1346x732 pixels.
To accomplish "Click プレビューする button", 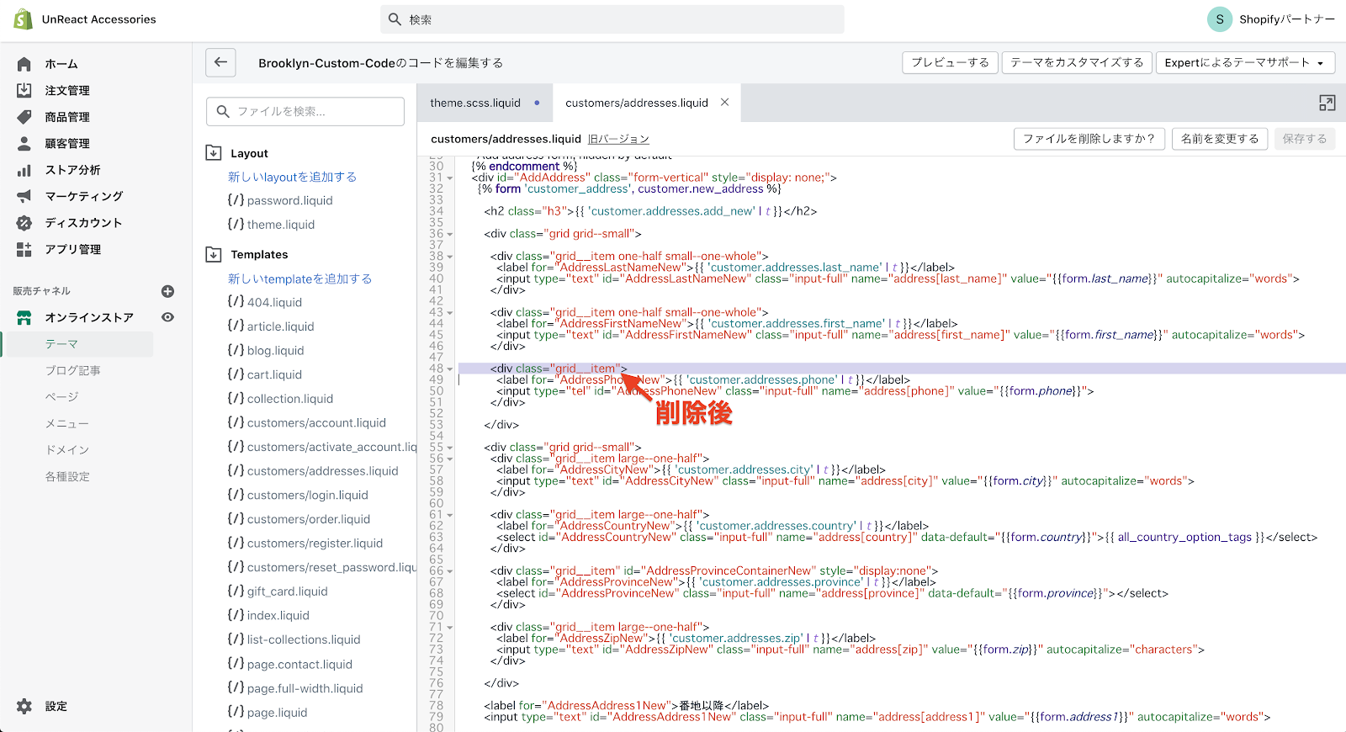I will click(950, 62).
